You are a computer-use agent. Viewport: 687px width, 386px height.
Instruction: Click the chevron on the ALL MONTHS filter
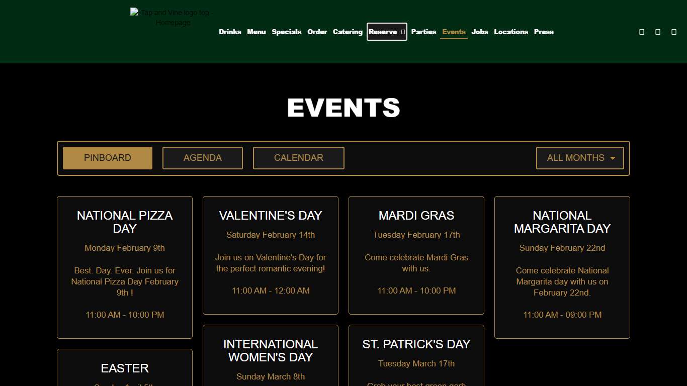coord(614,158)
